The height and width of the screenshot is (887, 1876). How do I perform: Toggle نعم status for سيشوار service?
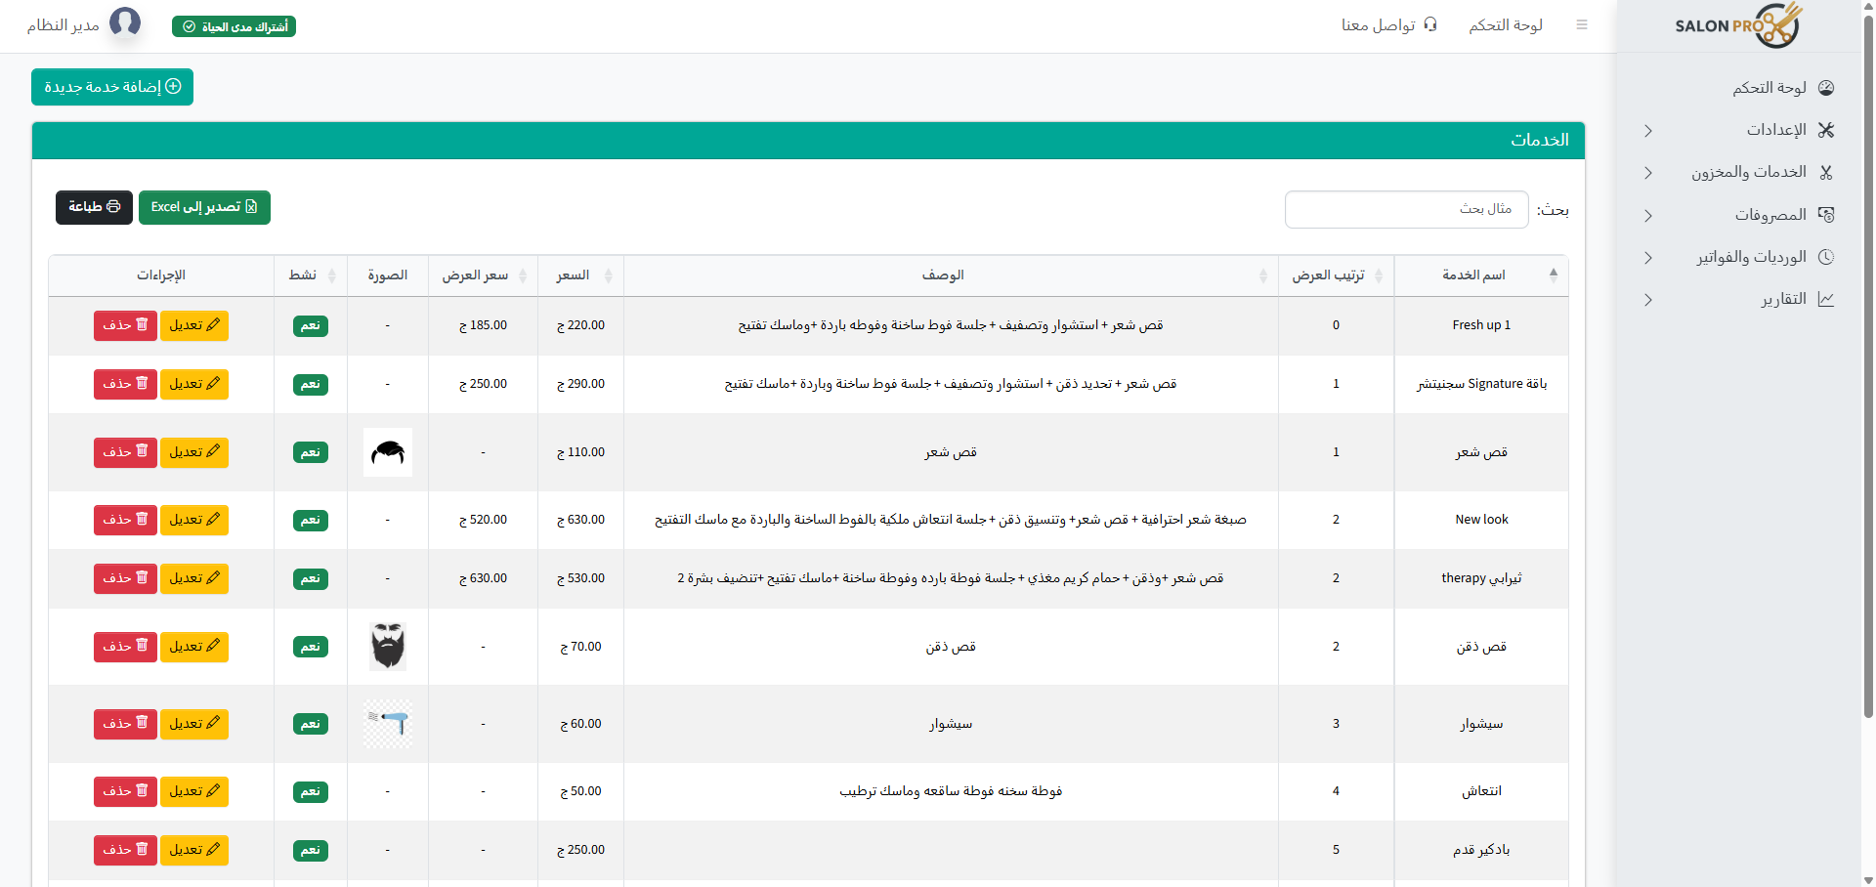(x=310, y=724)
